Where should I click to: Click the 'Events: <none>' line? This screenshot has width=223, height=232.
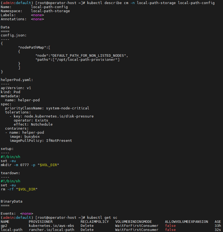click(17, 214)
